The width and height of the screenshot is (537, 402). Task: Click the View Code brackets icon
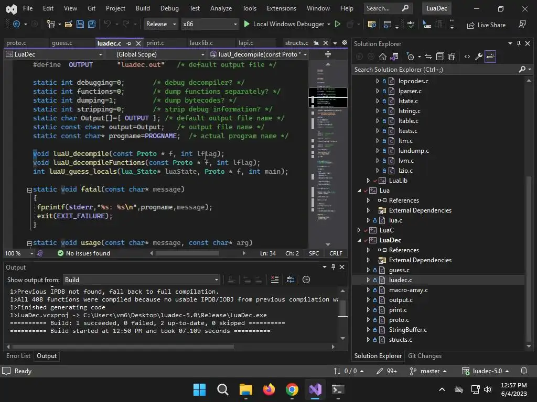point(467,57)
